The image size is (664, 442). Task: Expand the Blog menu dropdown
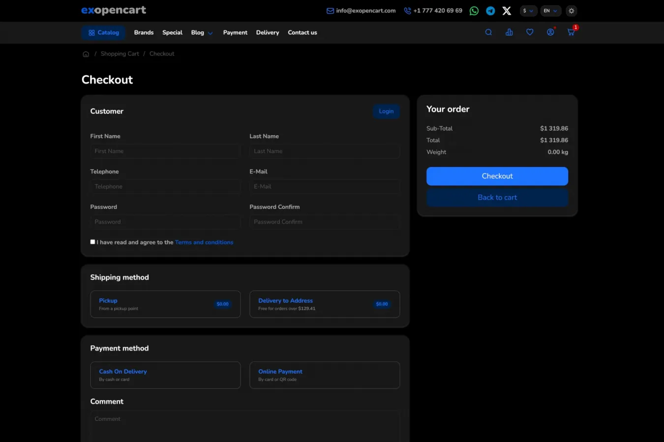[202, 33]
